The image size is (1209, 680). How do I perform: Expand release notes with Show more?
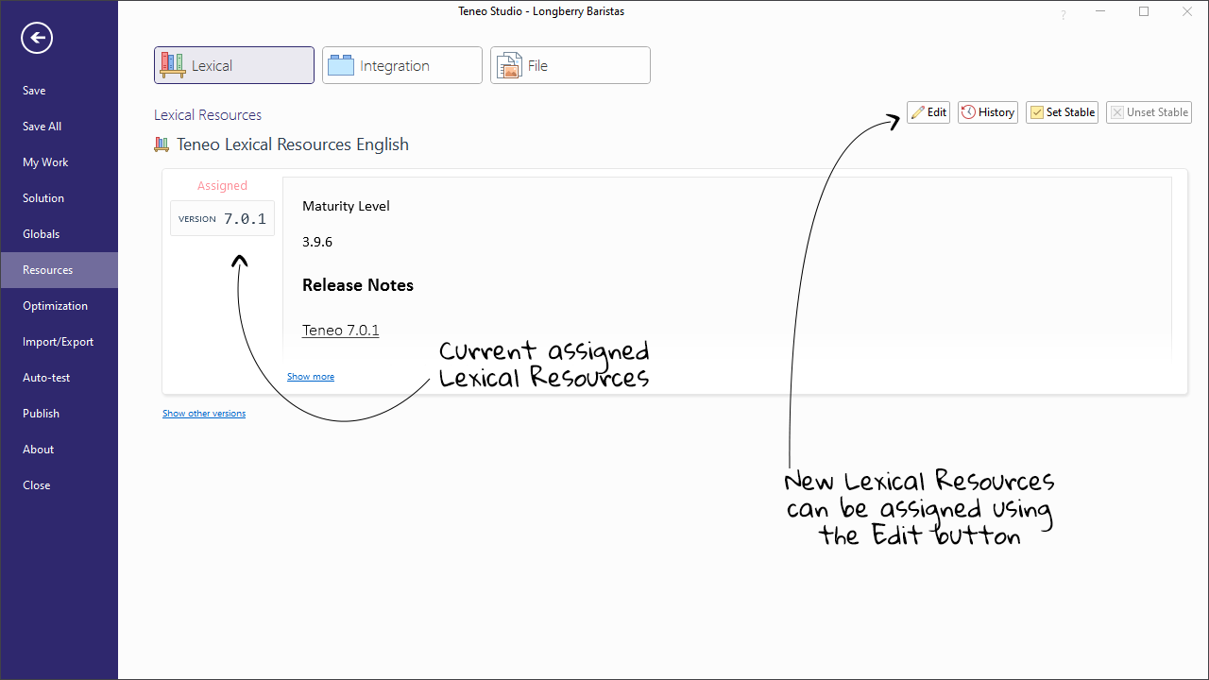coord(311,377)
